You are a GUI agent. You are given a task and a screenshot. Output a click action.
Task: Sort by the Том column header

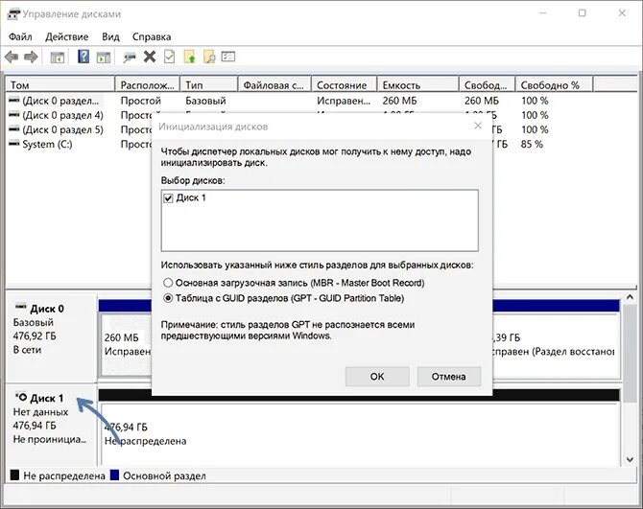[x=60, y=85]
